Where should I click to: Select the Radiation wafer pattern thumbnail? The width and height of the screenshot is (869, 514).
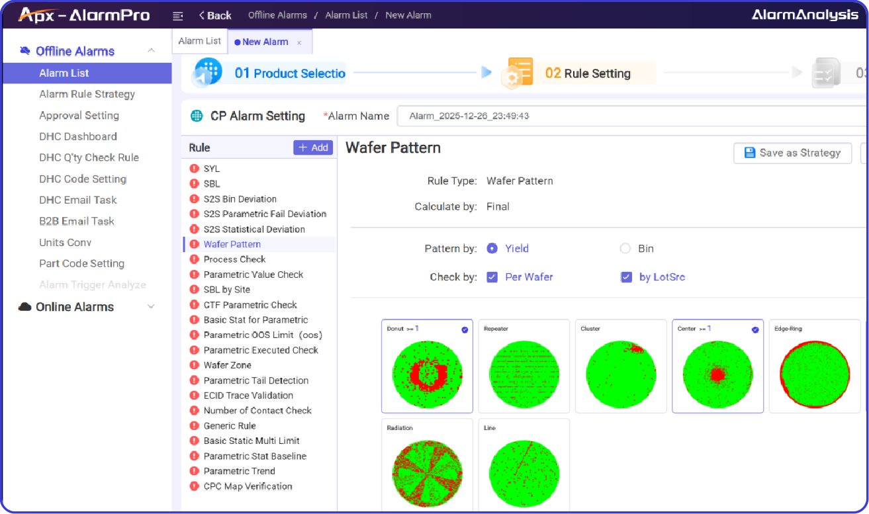[x=427, y=470]
